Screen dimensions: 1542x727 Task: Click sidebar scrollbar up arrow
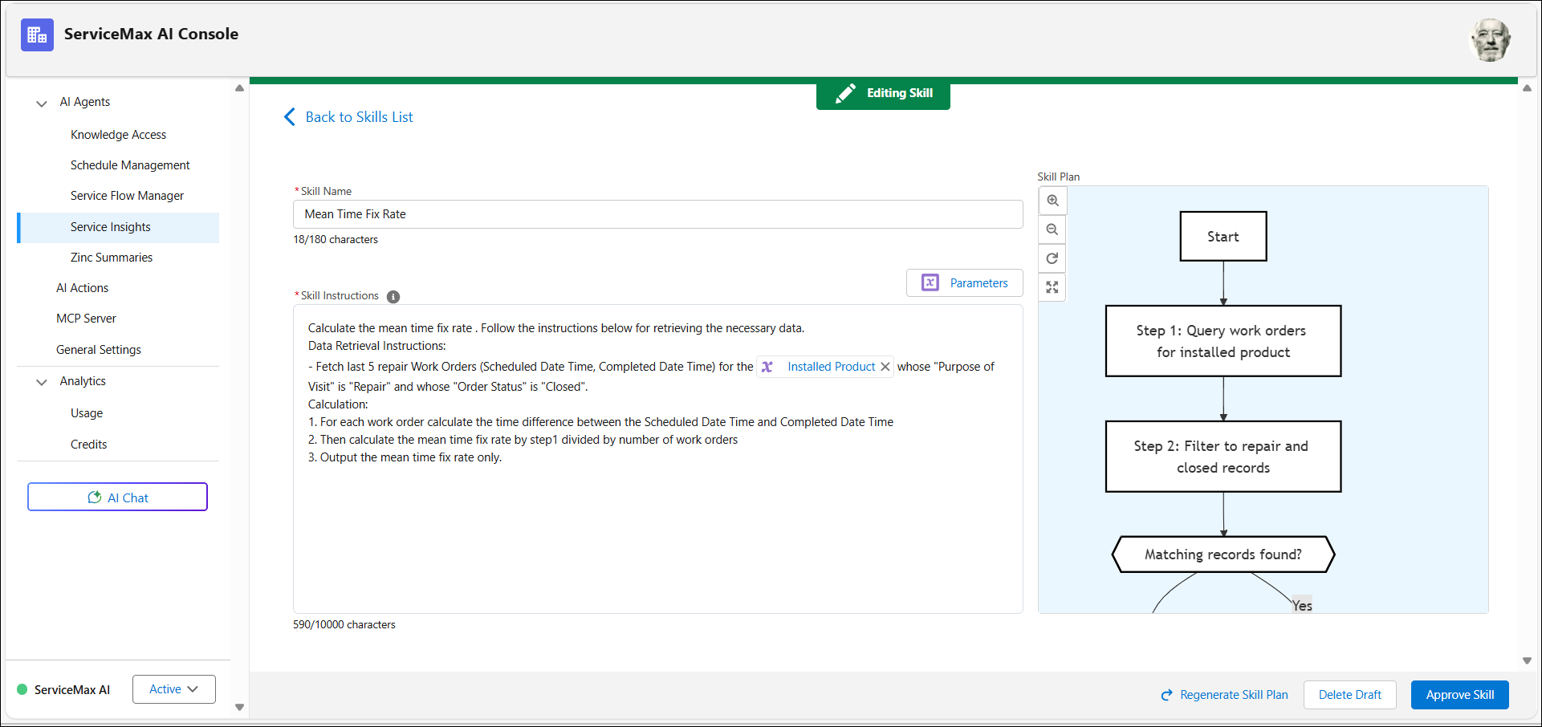coord(239,88)
